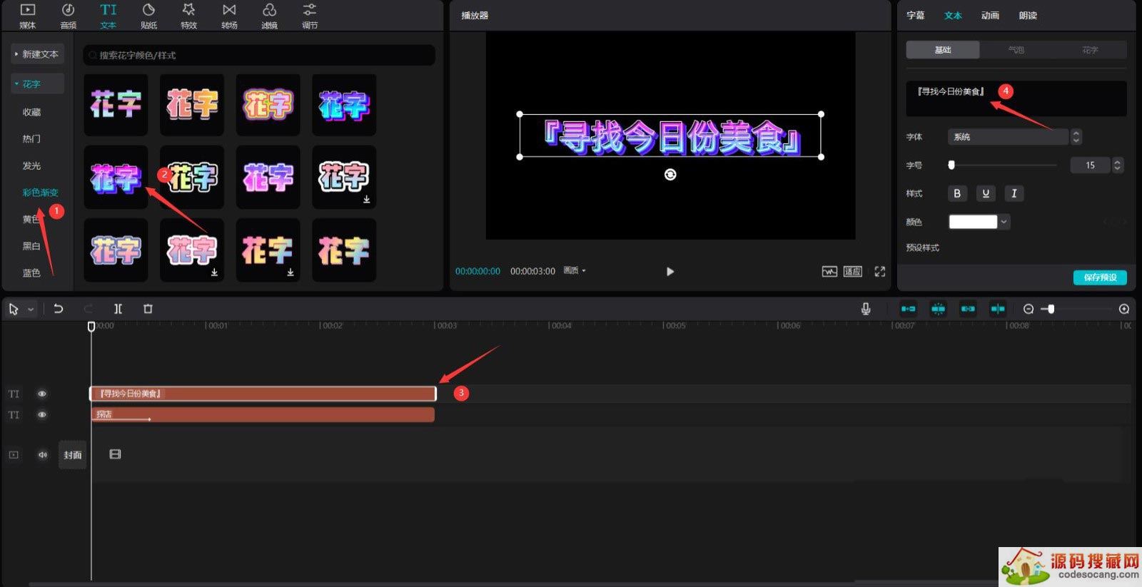The image size is (1142, 587).
Task: Click the 保存预设 save preset button
Action: pyautogui.click(x=1099, y=277)
